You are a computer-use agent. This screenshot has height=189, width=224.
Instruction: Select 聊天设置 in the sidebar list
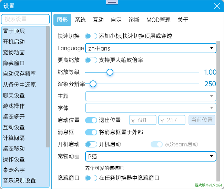14,95
